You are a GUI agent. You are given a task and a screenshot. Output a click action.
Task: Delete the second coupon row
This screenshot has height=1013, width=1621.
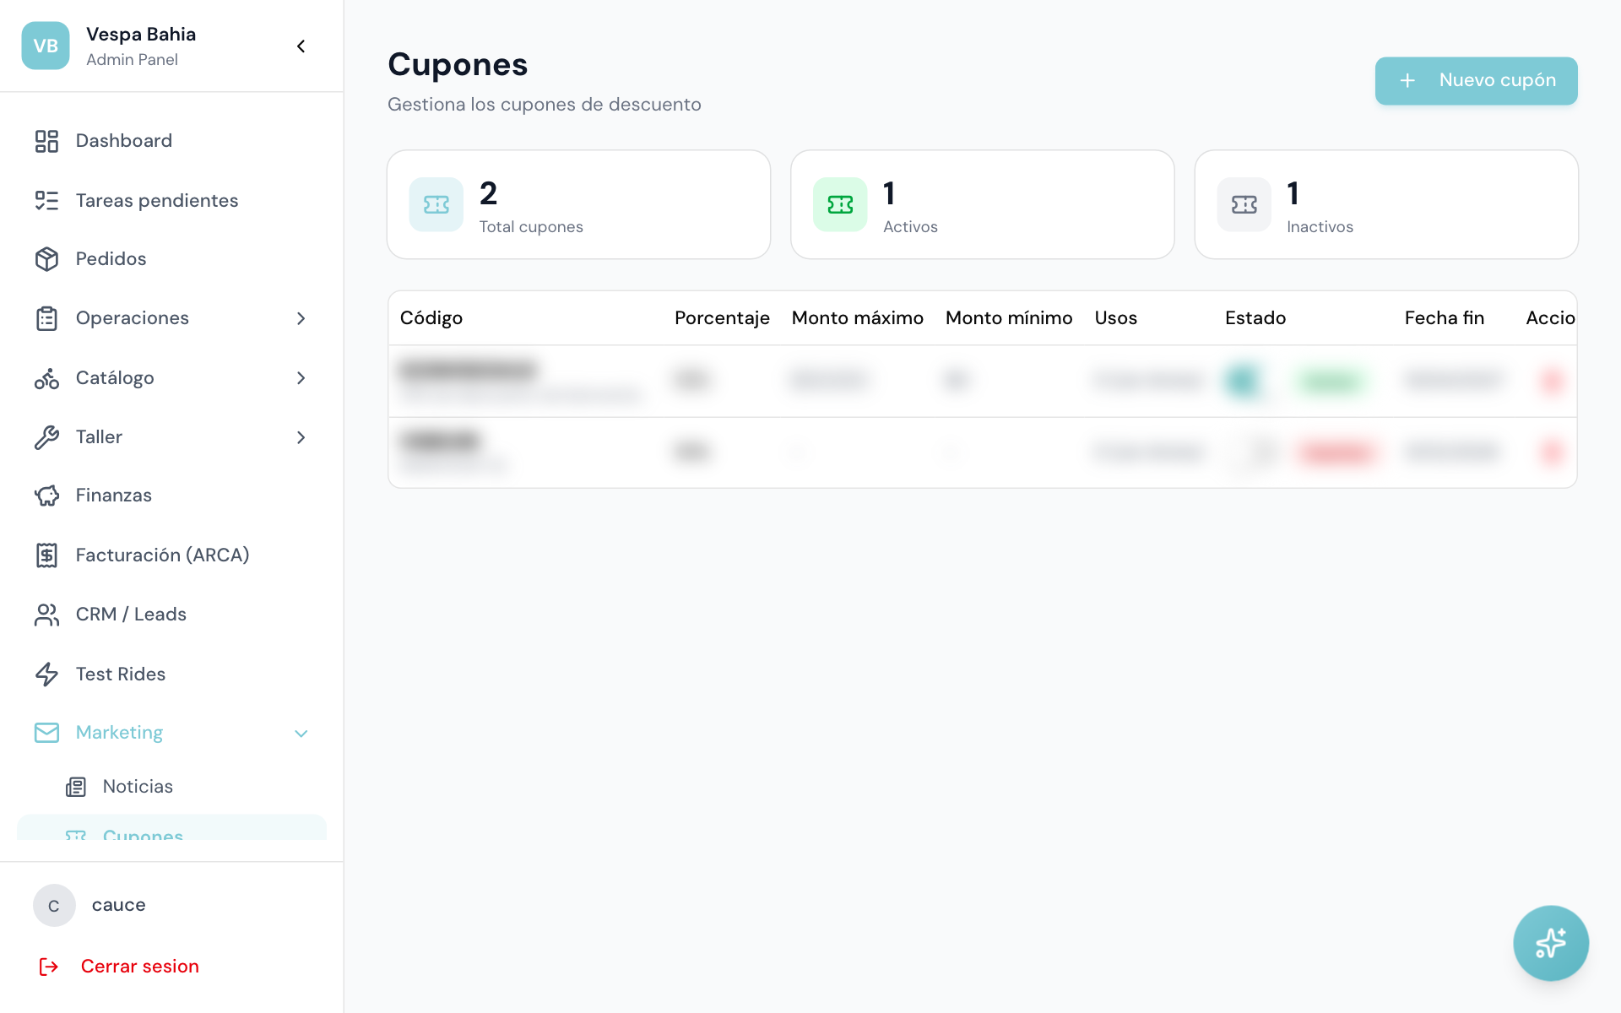click(1552, 452)
